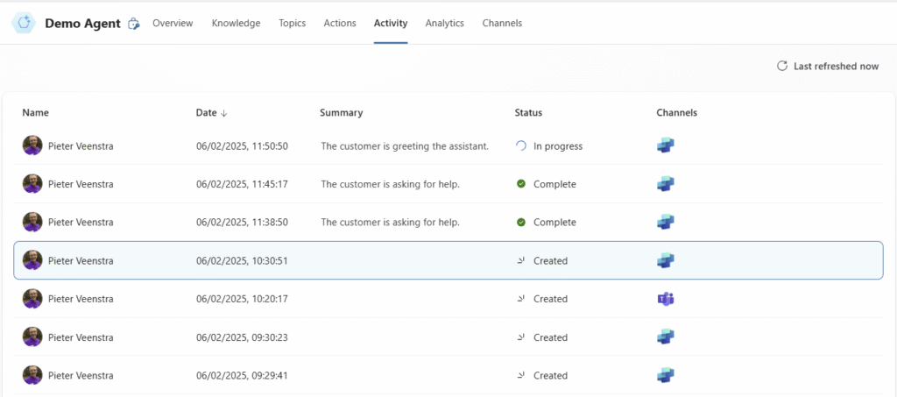Screen dimensions: 897x397
Task: Click the Channels column header
Action: (x=677, y=113)
